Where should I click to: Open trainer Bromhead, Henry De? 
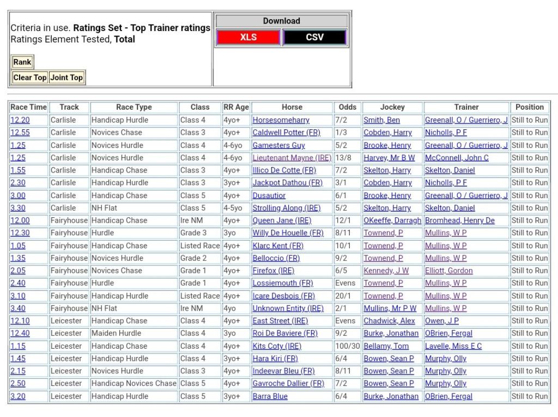(459, 221)
